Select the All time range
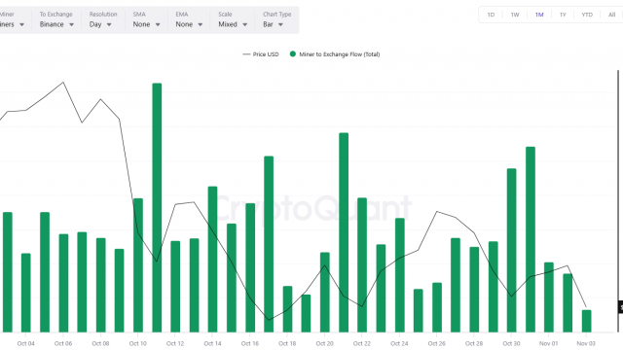 pyautogui.click(x=611, y=15)
